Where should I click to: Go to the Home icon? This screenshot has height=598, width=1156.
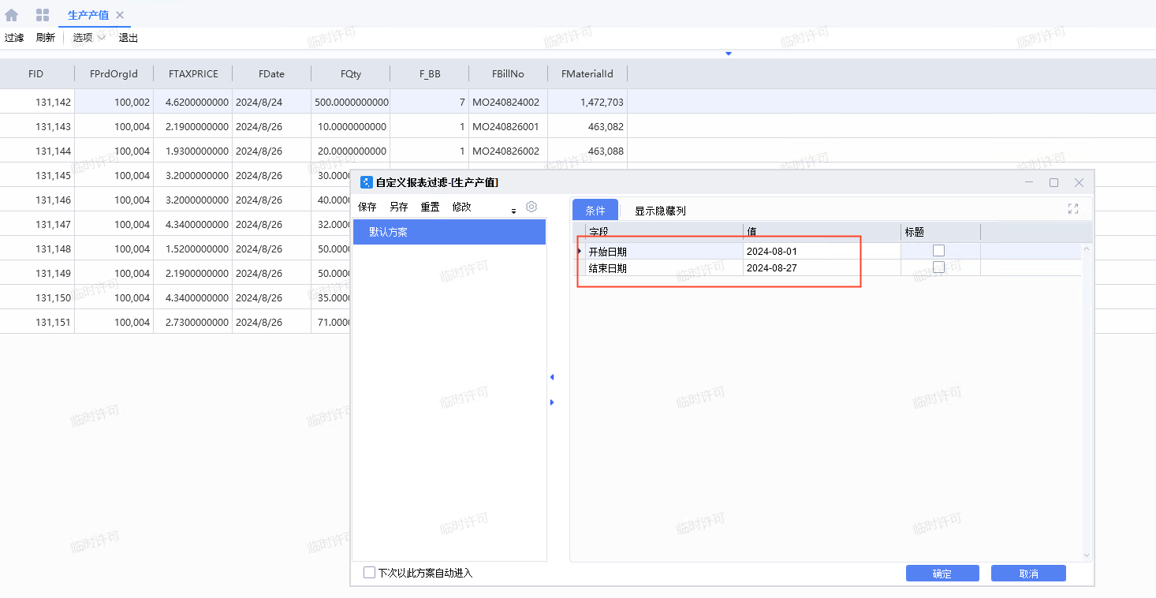12,15
